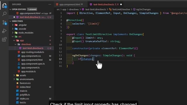The image size is (187, 105).
Task: Click 'SimpleChanges' type on line 13
Action: click(x=112, y=55)
